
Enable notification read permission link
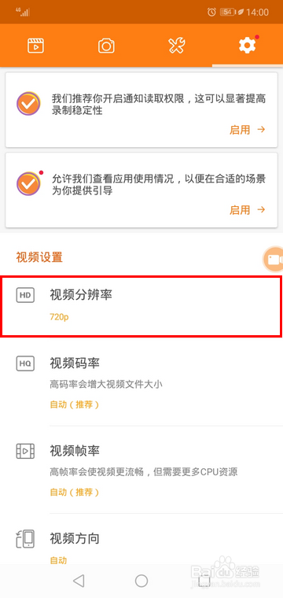point(247,130)
